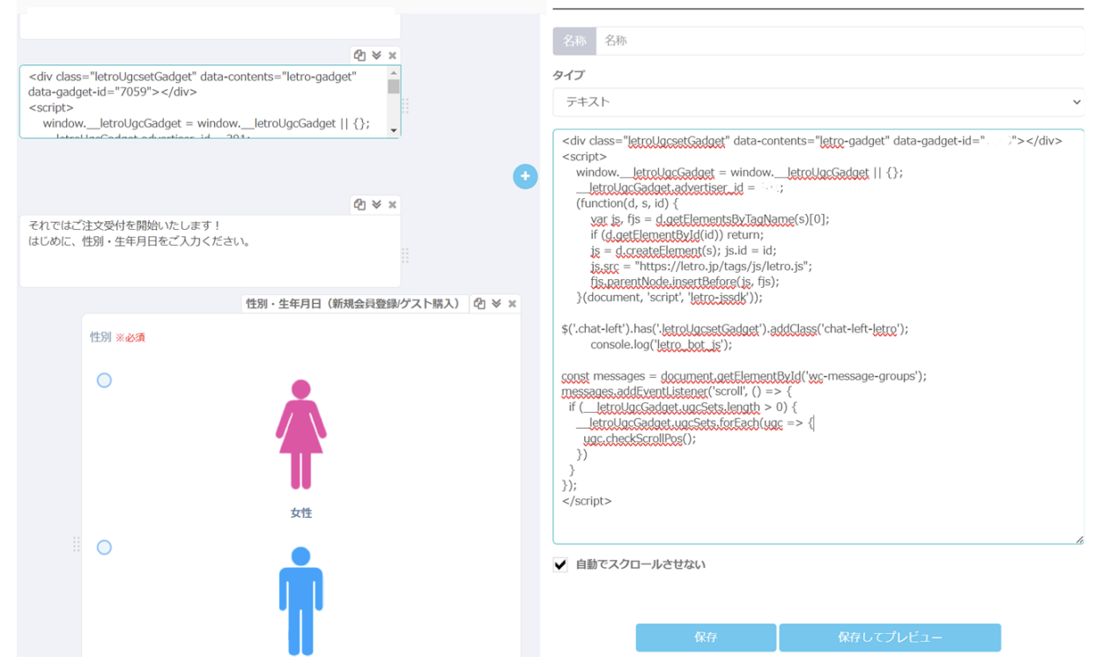The image size is (1103, 671).
Task: Remove the 性別・生年月日 form block
Action: pyautogui.click(x=513, y=304)
